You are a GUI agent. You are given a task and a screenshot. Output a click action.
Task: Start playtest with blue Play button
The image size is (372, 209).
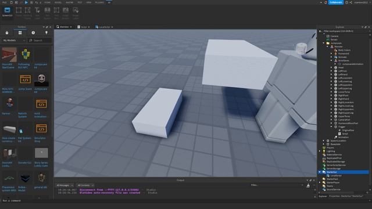26,2
